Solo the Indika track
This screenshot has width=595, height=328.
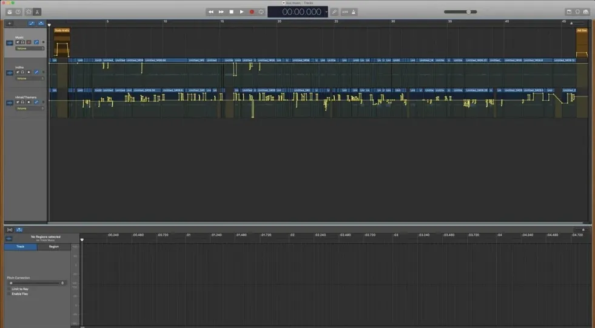click(22, 72)
